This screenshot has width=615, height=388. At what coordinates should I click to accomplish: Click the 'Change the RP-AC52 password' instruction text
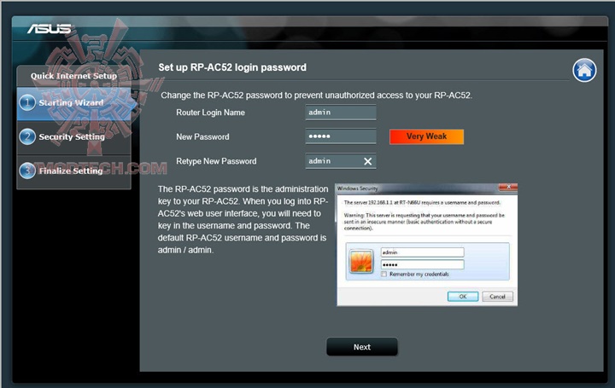[317, 96]
